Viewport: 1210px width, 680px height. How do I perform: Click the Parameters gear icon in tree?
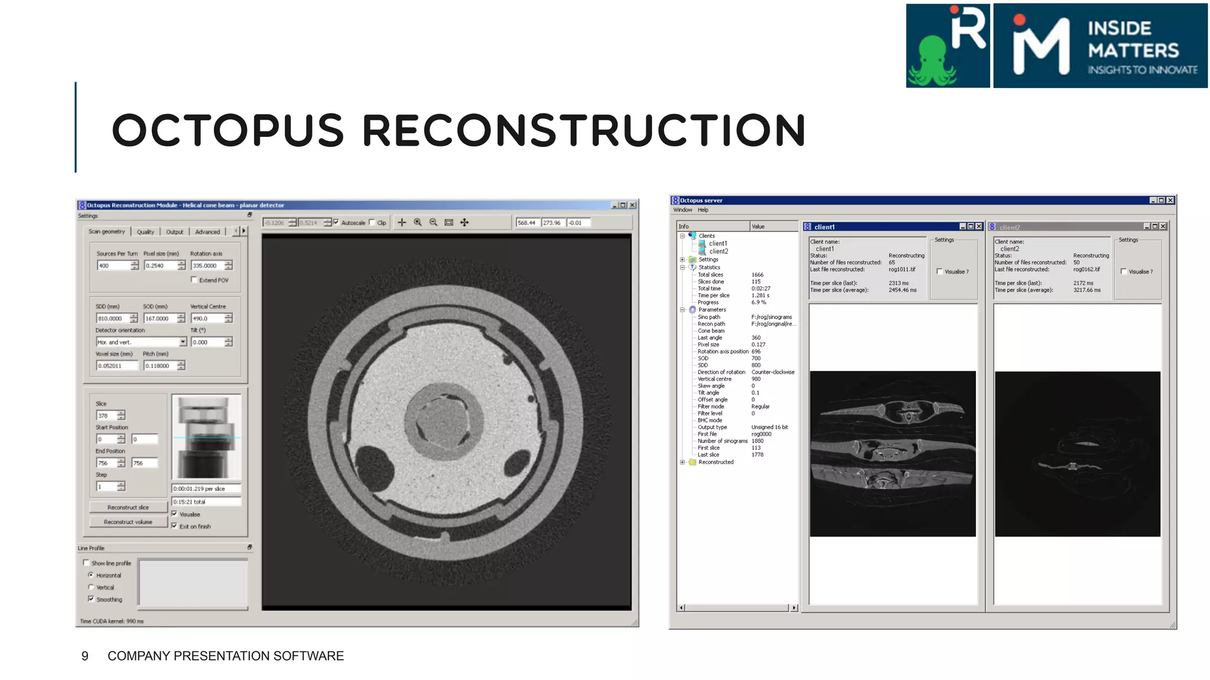pyautogui.click(x=692, y=309)
